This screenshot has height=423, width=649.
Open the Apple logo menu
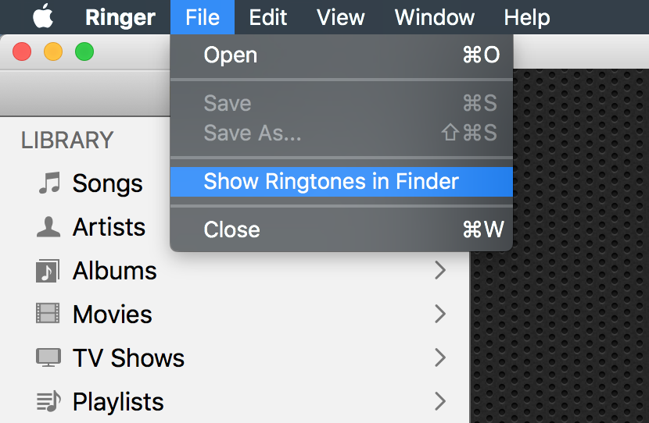[43, 16]
